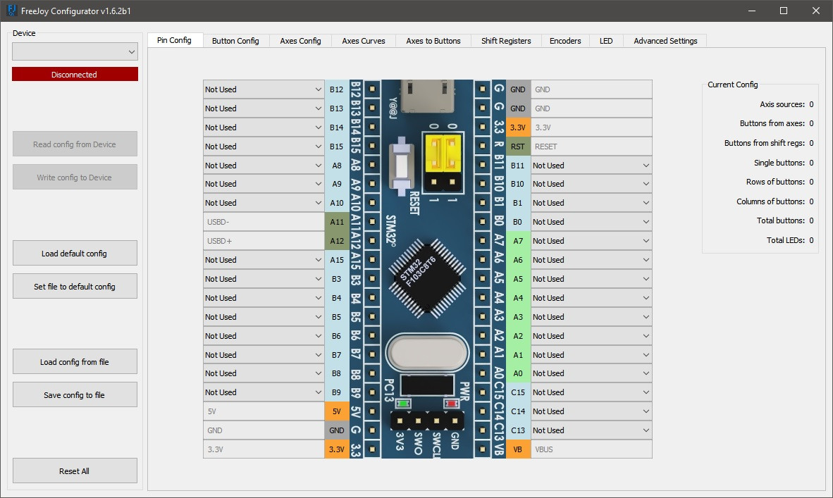Expand the B10 pin dropdown

pos(591,184)
